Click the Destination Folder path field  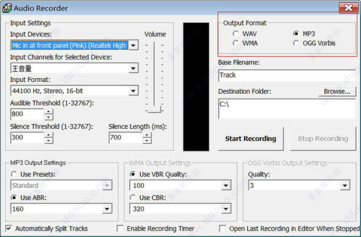click(287, 109)
